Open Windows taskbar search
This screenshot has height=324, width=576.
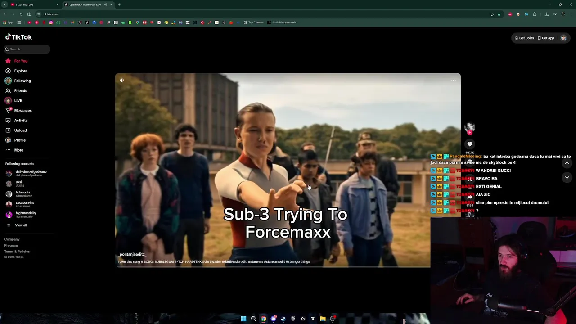(253, 319)
